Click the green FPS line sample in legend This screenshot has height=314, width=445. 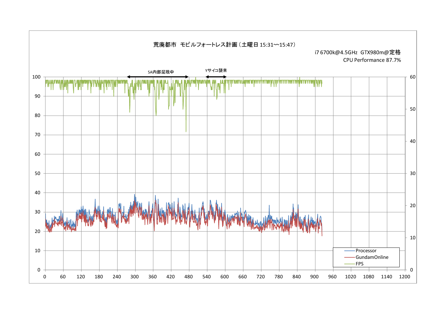[x=349, y=264]
